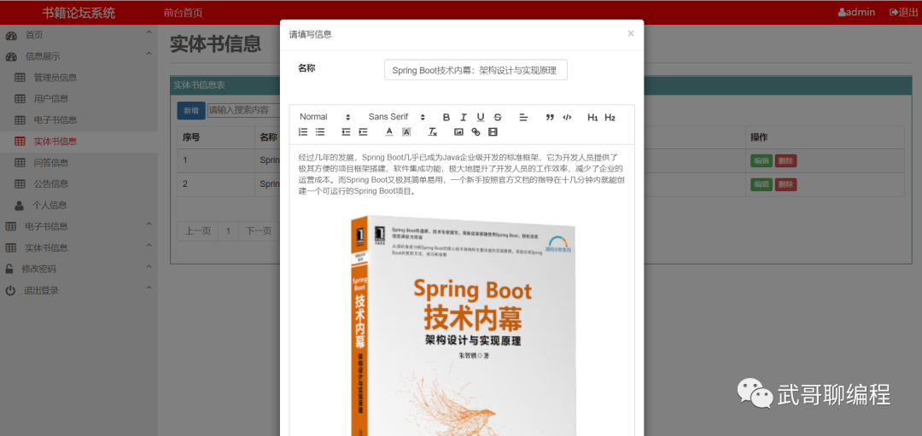Open 首页 in the sidebar
Screen dimensions: 922x436
pyautogui.click(x=79, y=35)
